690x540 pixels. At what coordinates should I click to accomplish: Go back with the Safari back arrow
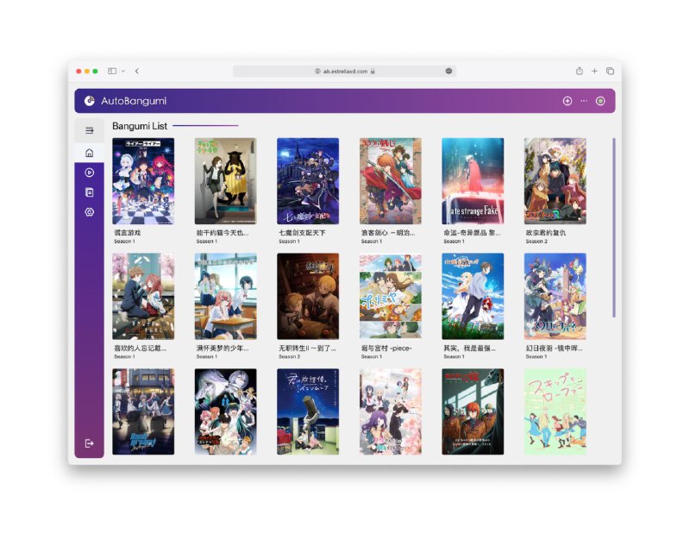click(137, 71)
